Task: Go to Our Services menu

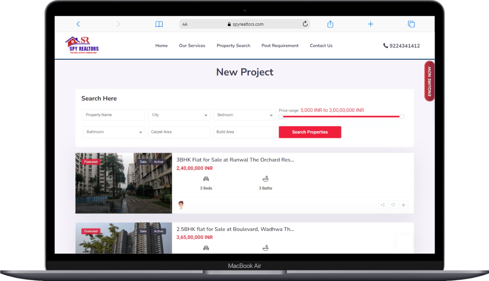Action: pos(192,46)
